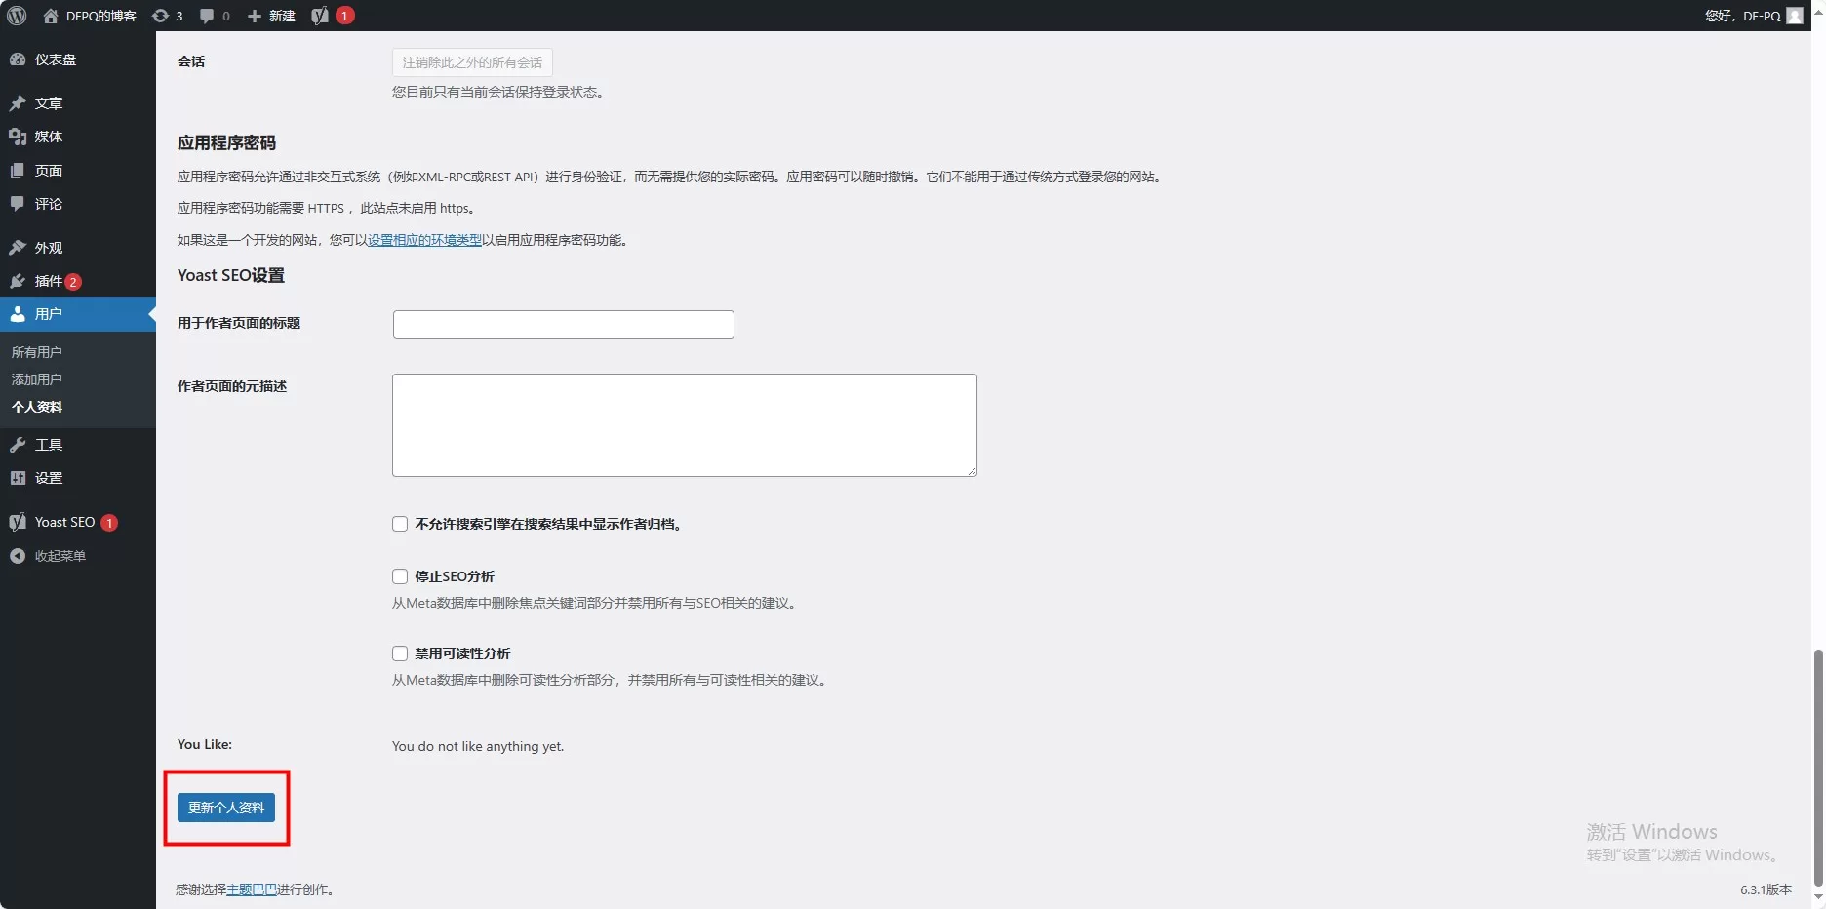Click the 插件 plug icon
The image size is (1826, 909).
tap(18, 281)
